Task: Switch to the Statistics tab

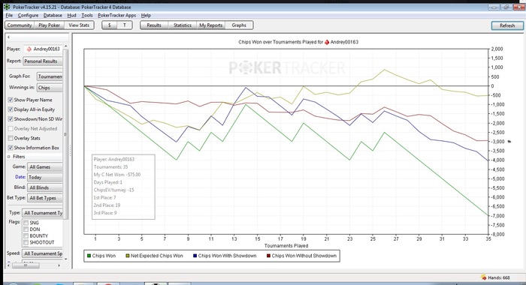Action: 183,25
